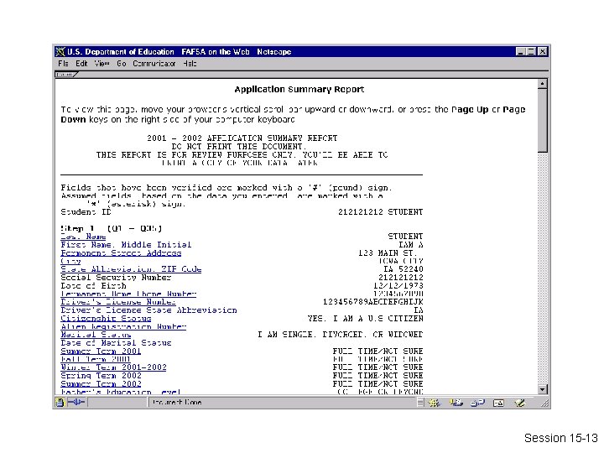Click the Summer Term 2002 link
This screenshot has width=604, height=453.
[101, 384]
